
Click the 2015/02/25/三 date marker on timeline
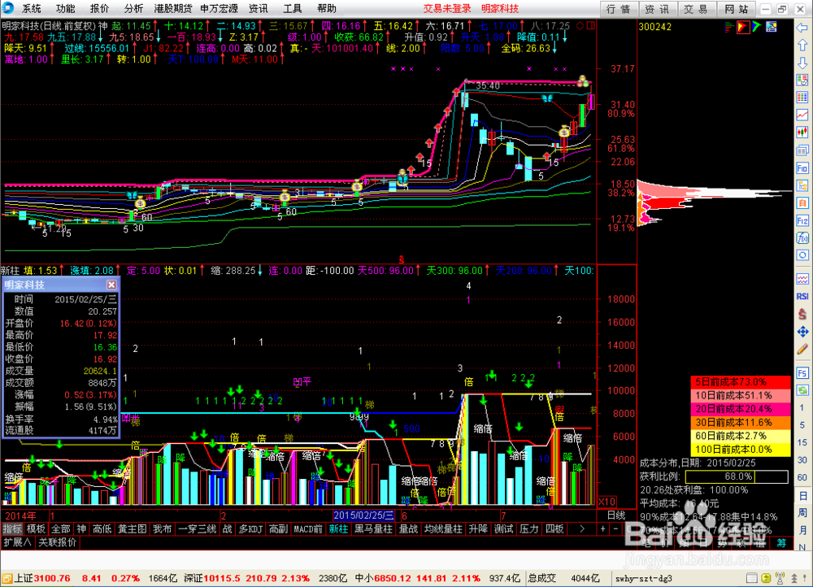(x=364, y=515)
